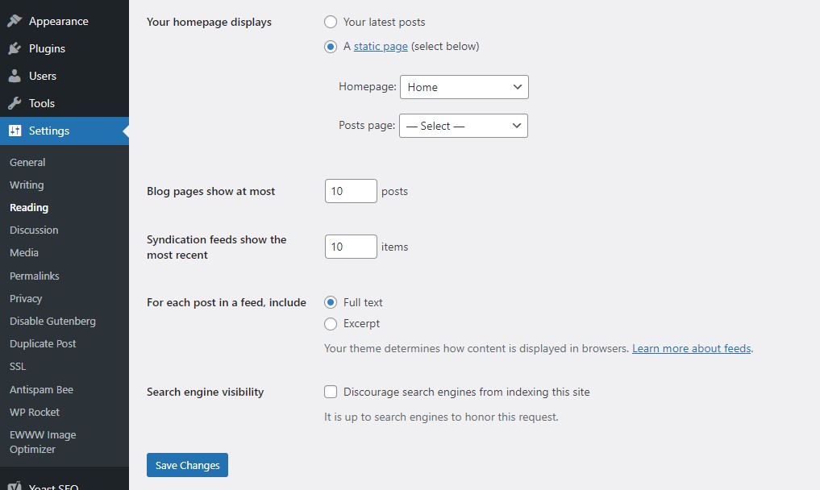Click 'For each post in a feed, include' label

(227, 302)
